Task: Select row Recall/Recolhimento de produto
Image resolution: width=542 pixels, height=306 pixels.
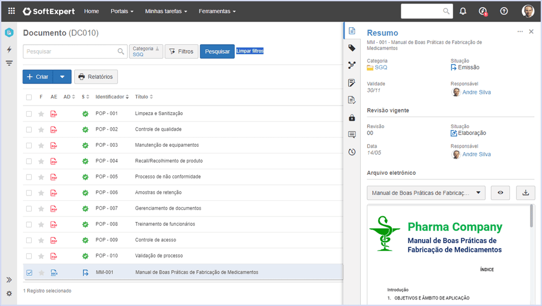Action: (x=183, y=161)
